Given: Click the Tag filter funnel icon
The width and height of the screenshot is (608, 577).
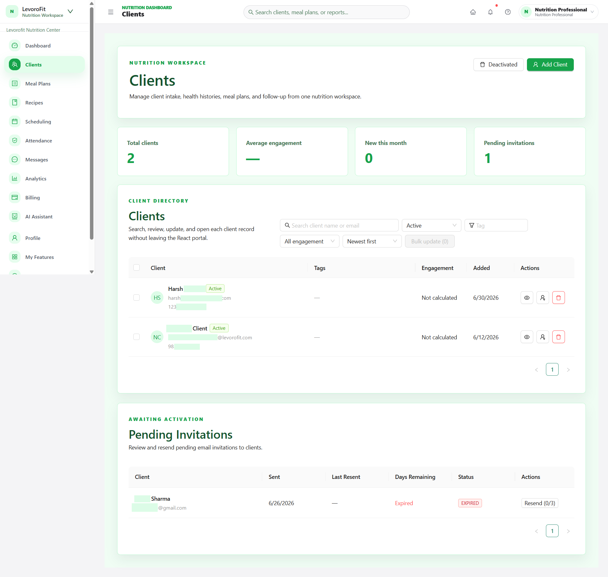Looking at the screenshot, I should [472, 225].
